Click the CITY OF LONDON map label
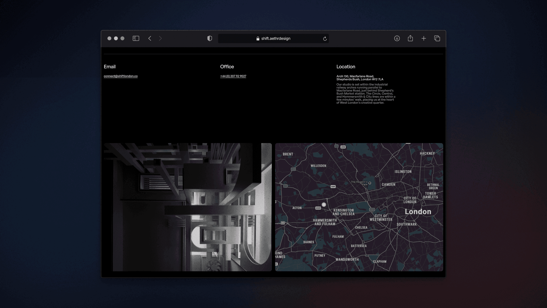Screen dimensions: 547x308 point(410,200)
